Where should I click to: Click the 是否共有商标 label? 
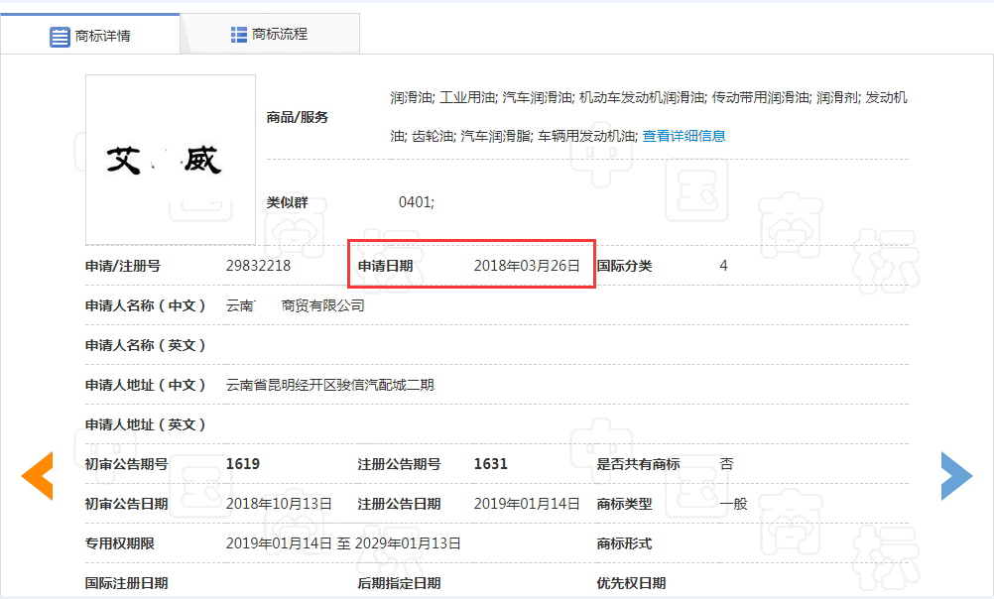(638, 464)
